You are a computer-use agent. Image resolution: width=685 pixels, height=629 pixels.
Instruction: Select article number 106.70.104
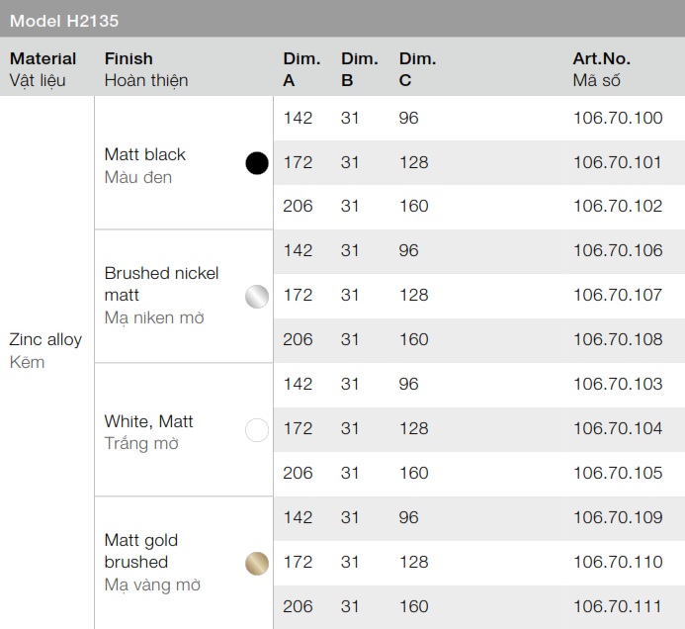click(x=618, y=429)
